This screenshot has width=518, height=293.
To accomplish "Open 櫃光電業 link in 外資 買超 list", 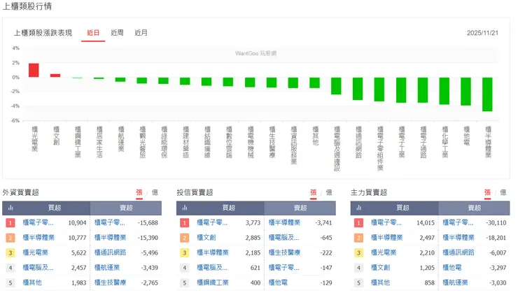I will (x=35, y=252).
